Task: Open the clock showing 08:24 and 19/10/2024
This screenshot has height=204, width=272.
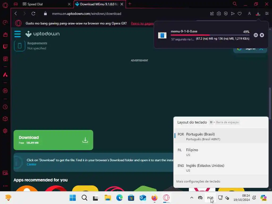Action: [242, 198]
